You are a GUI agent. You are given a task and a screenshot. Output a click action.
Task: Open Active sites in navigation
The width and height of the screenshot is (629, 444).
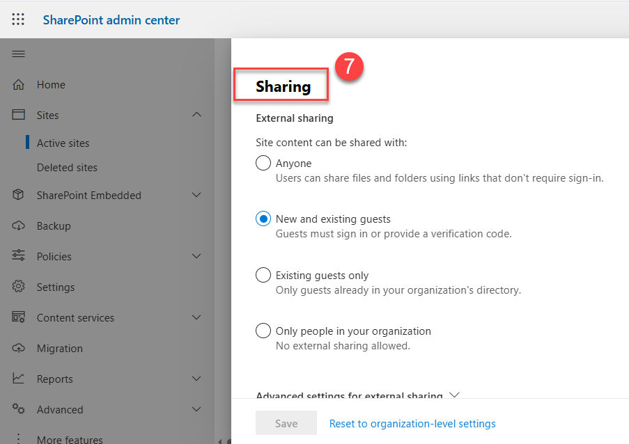(63, 143)
